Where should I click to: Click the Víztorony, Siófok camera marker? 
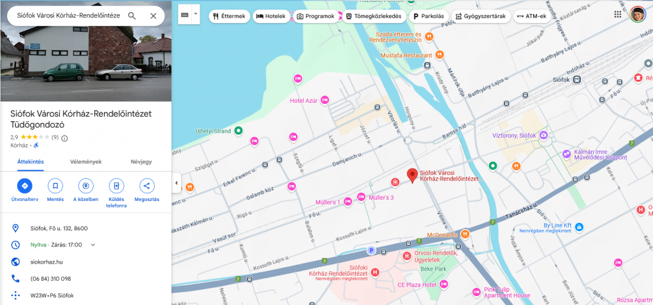543,135
